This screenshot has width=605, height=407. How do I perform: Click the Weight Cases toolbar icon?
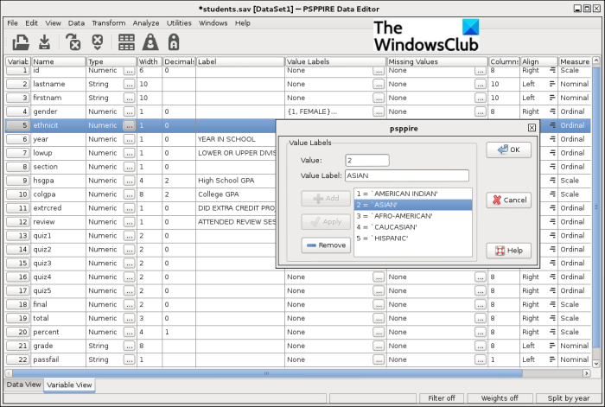point(150,42)
